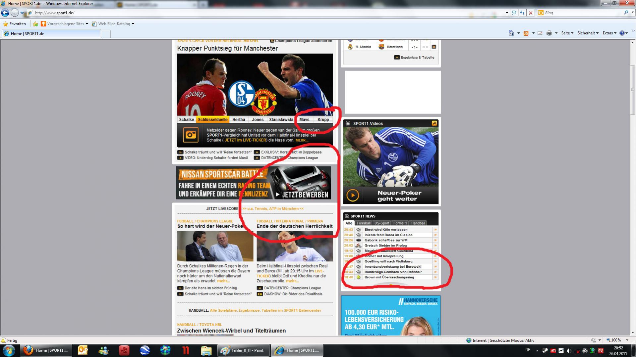Switch SPORT1 News to Handball tab
Image resolution: width=636 pixels, height=357 pixels.
(x=418, y=223)
